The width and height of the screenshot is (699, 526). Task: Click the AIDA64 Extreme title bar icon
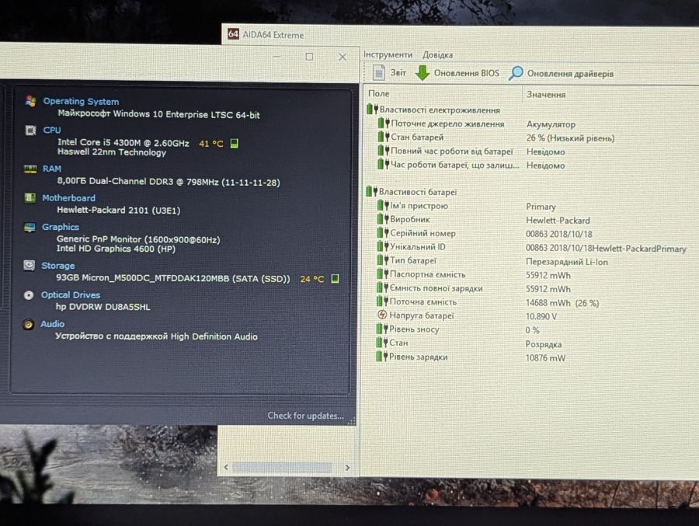pos(233,34)
